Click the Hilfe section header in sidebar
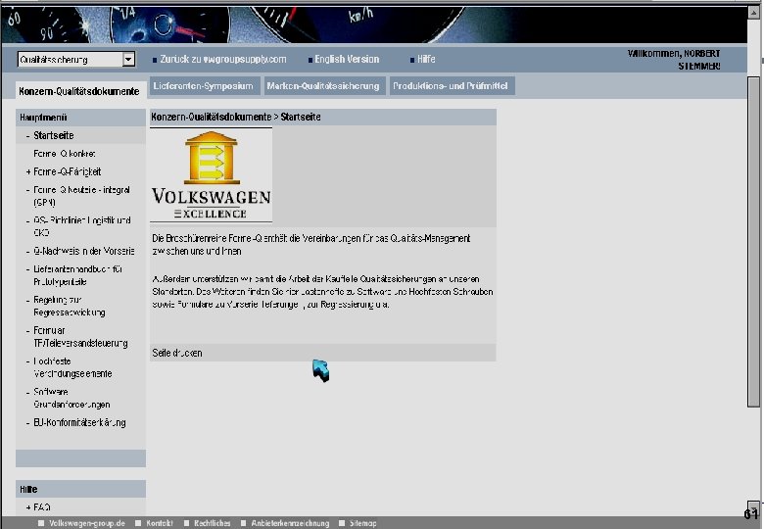Image resolution: width=764 pixels, height=529 pixels. tap(81, 489)
